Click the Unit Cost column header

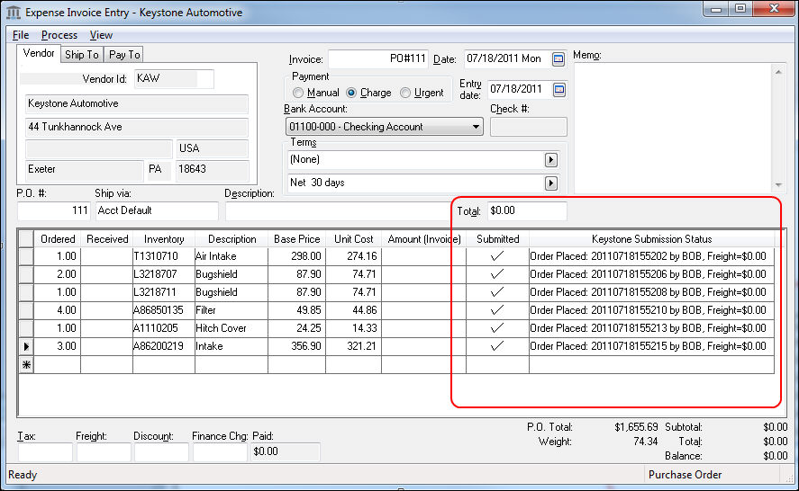354,239
